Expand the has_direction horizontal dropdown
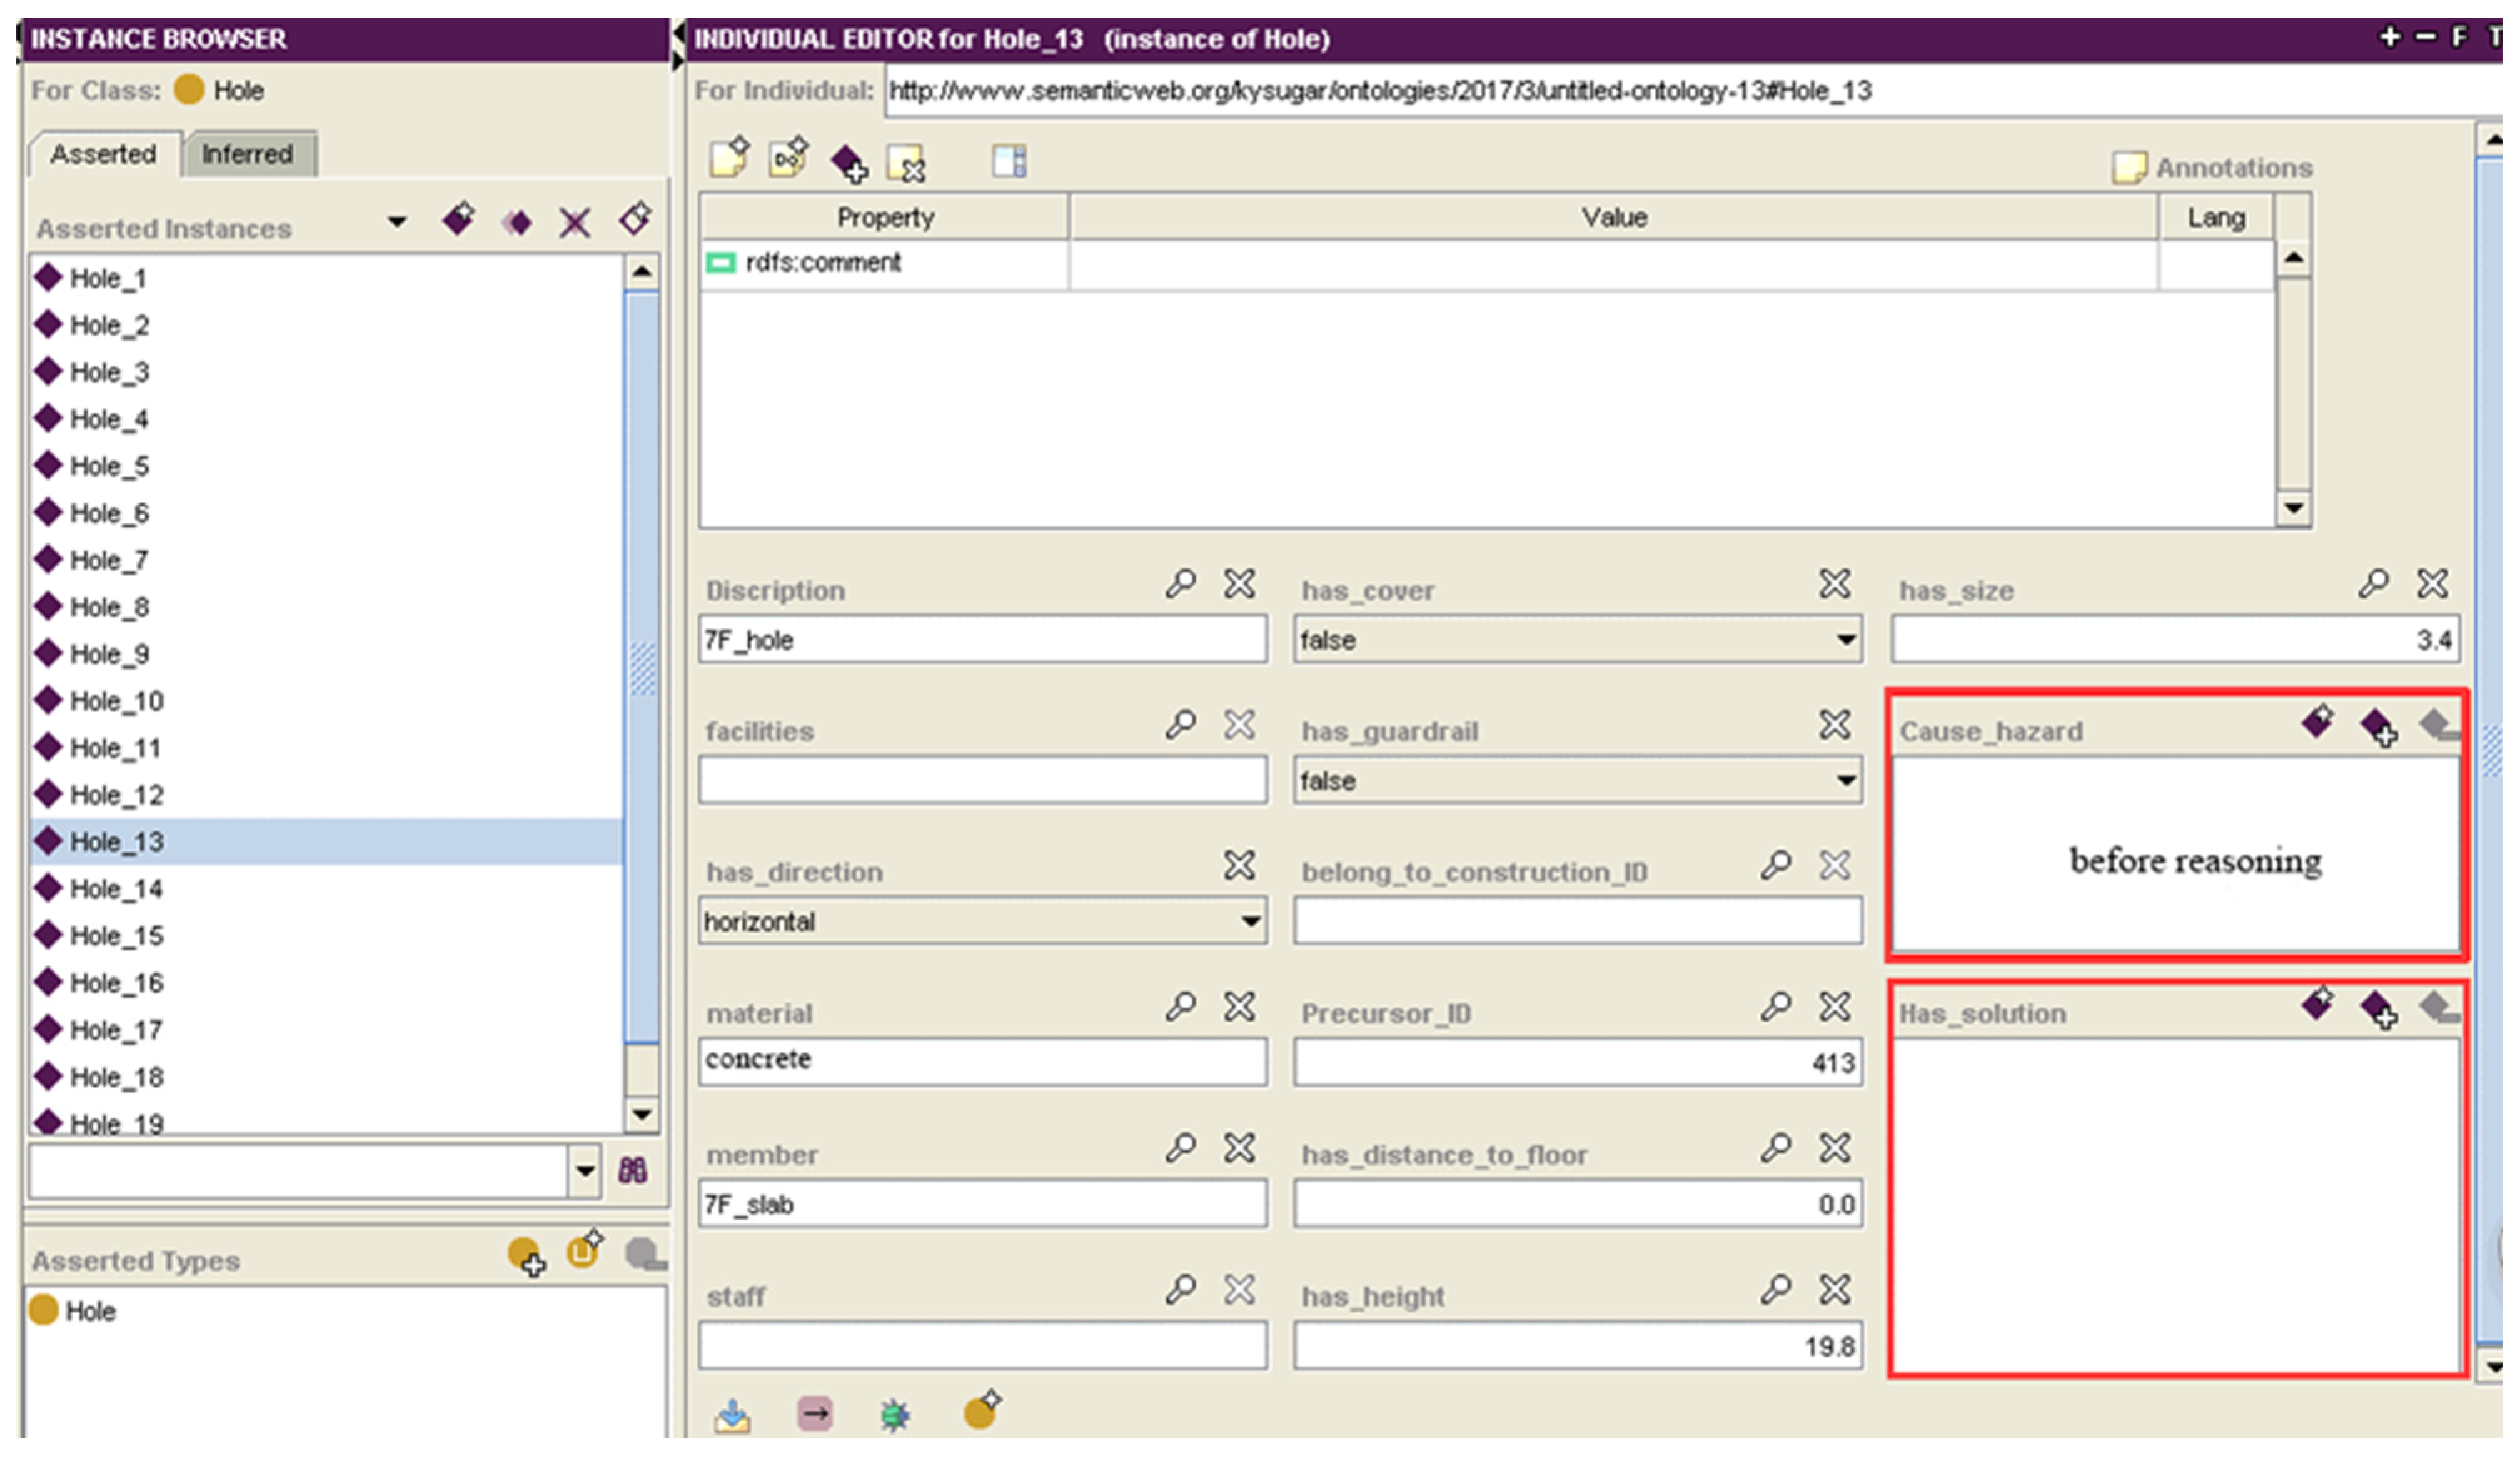 [x=1250, y=922]
